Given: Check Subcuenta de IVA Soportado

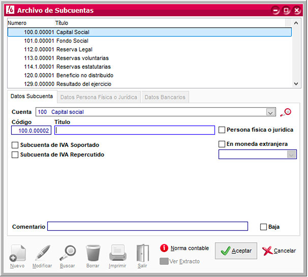Looking at the screenshot, I should (x=15, y=145).
